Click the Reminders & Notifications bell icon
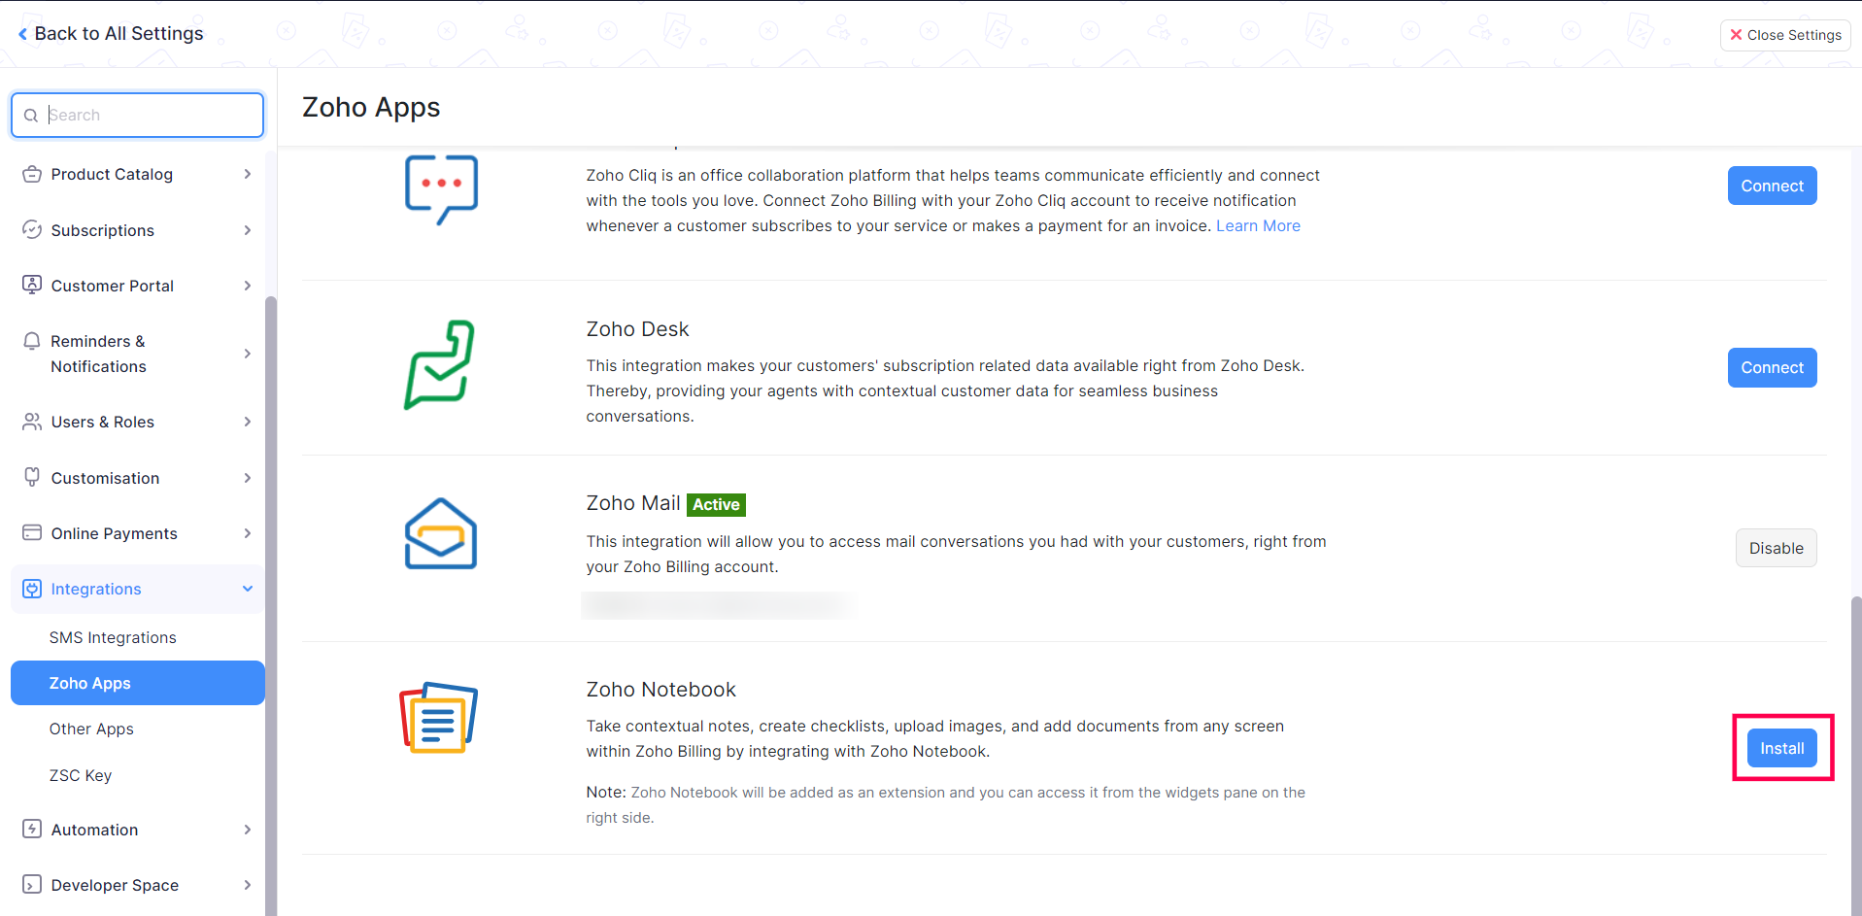The width and height of the screenshot is (1862, 916). pyautogui.click(x=32, y=341)
